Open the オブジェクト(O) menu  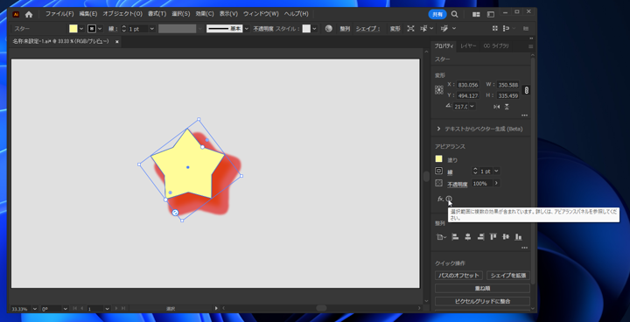122,14
